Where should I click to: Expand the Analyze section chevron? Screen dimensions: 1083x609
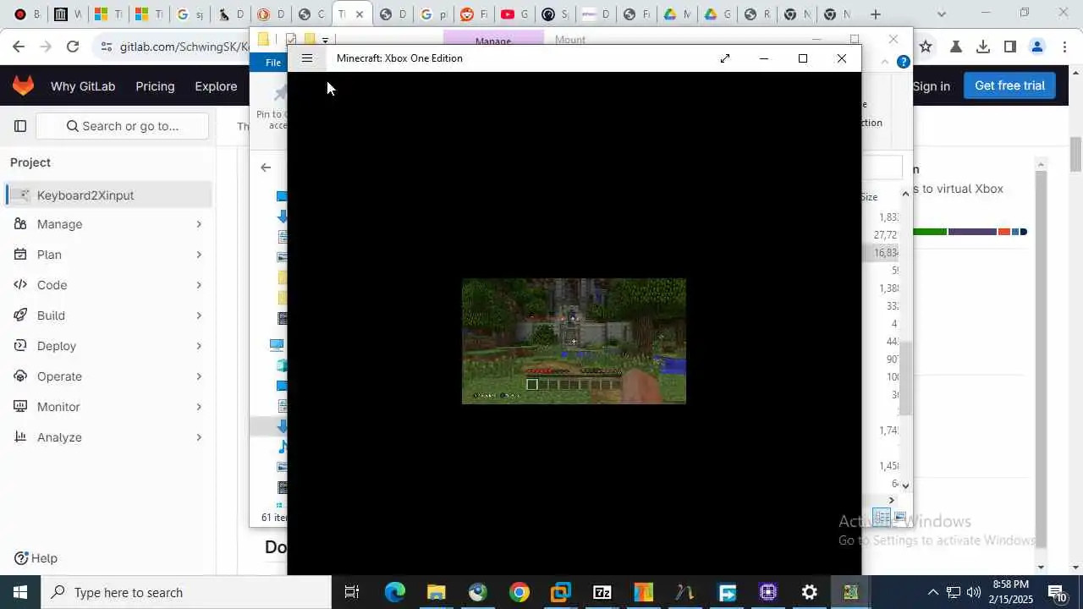point(199,437)
